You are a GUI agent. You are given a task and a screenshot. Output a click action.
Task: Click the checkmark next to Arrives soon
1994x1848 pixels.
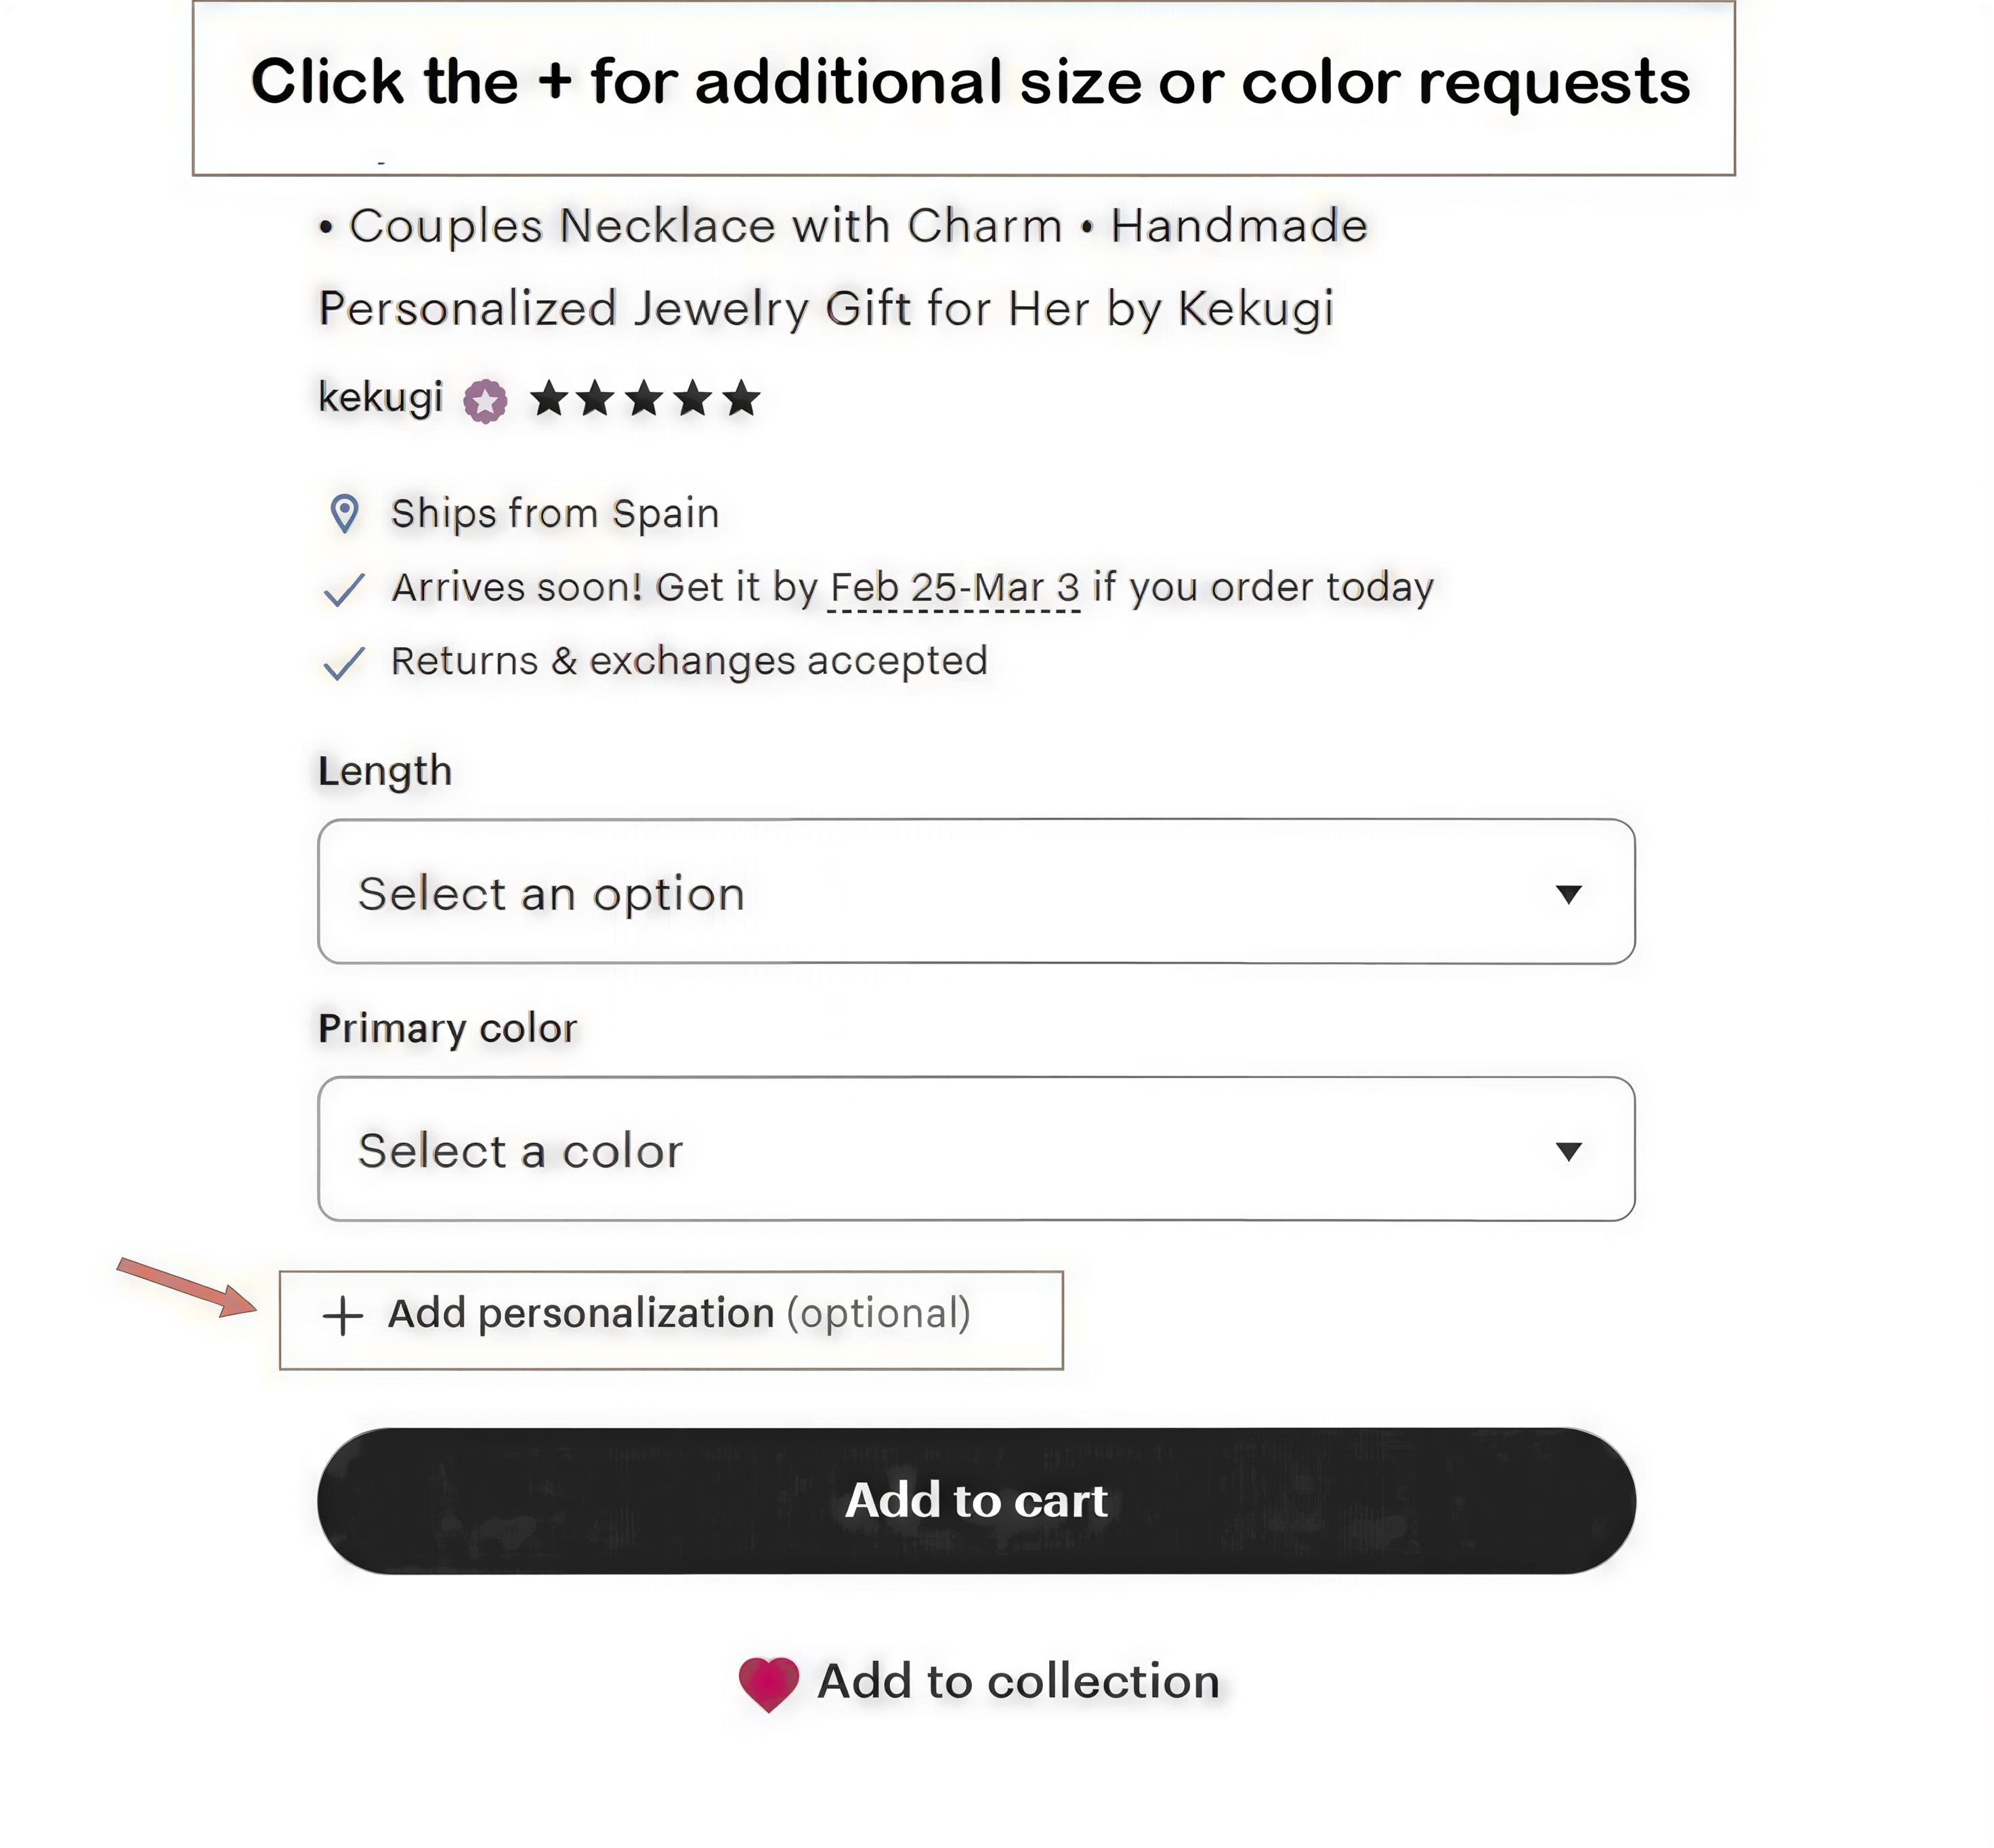click(x=344, y=589)
